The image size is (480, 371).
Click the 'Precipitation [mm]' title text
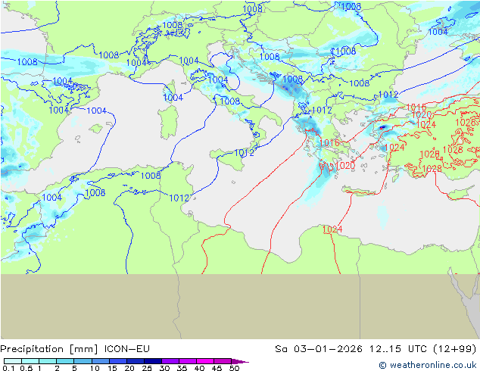[49, 349]
